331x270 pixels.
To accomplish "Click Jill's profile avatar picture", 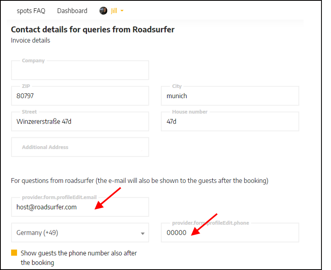I will (103, 11).
